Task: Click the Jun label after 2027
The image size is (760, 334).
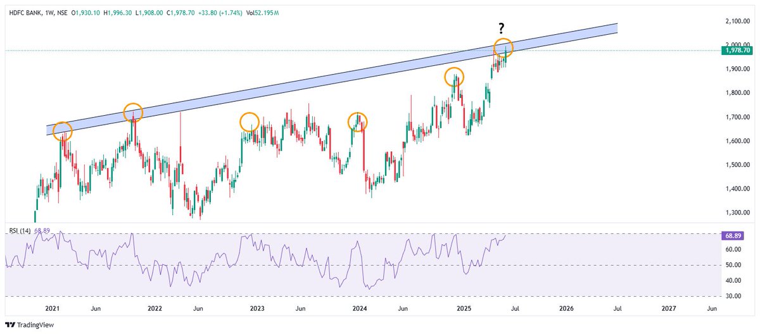Action: coord(711,309)
